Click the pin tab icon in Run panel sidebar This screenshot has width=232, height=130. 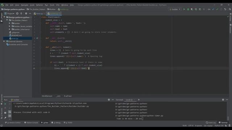tap(5, 118)
